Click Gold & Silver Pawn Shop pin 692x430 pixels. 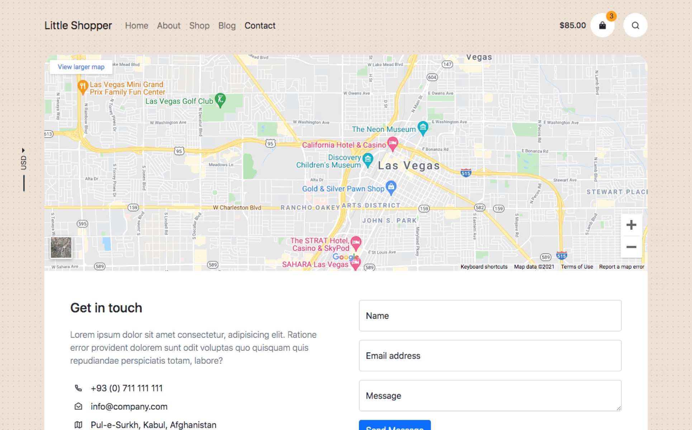click(x=391, y=187)
